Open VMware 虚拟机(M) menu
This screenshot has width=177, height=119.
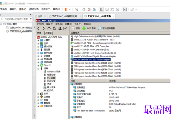pos(34,9)
